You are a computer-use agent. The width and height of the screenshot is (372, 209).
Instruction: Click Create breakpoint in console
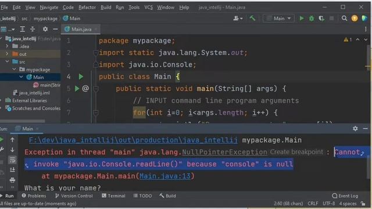click(x=296, y=152)
